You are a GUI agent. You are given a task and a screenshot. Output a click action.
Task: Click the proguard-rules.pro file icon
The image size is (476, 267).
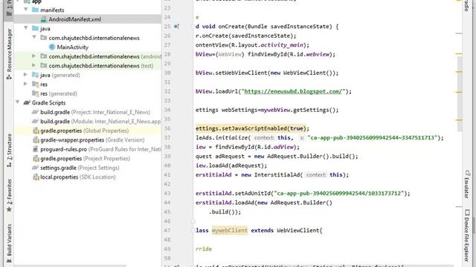(x=36, y=149)
